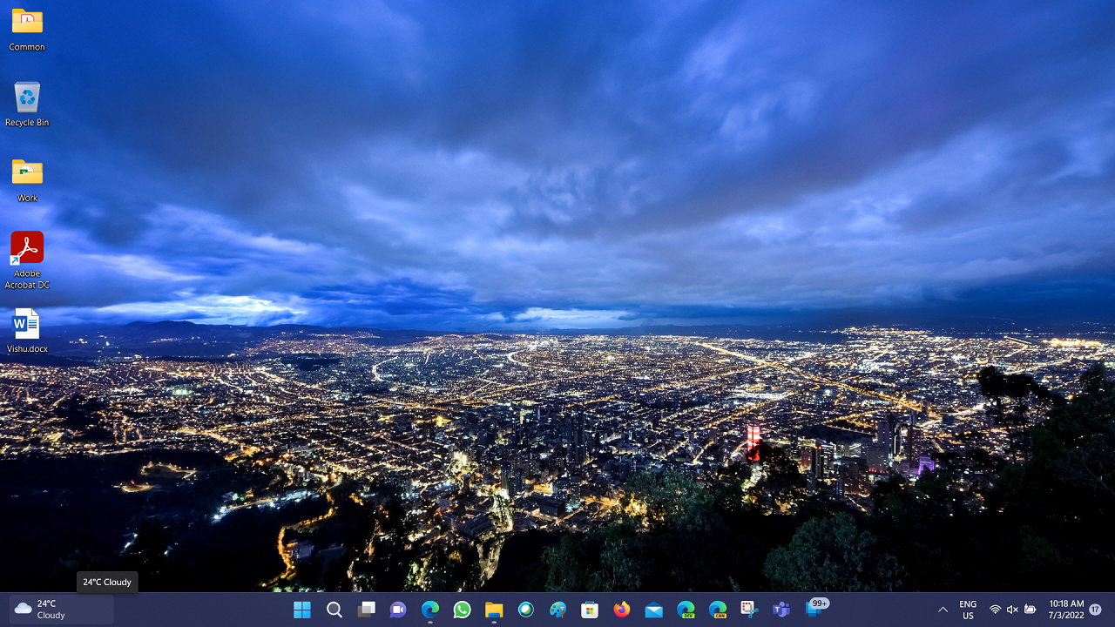The image size is (1115, 627).
Task: Open Microsoft Paint from the taskbar
Action: (x=557, y=610)
